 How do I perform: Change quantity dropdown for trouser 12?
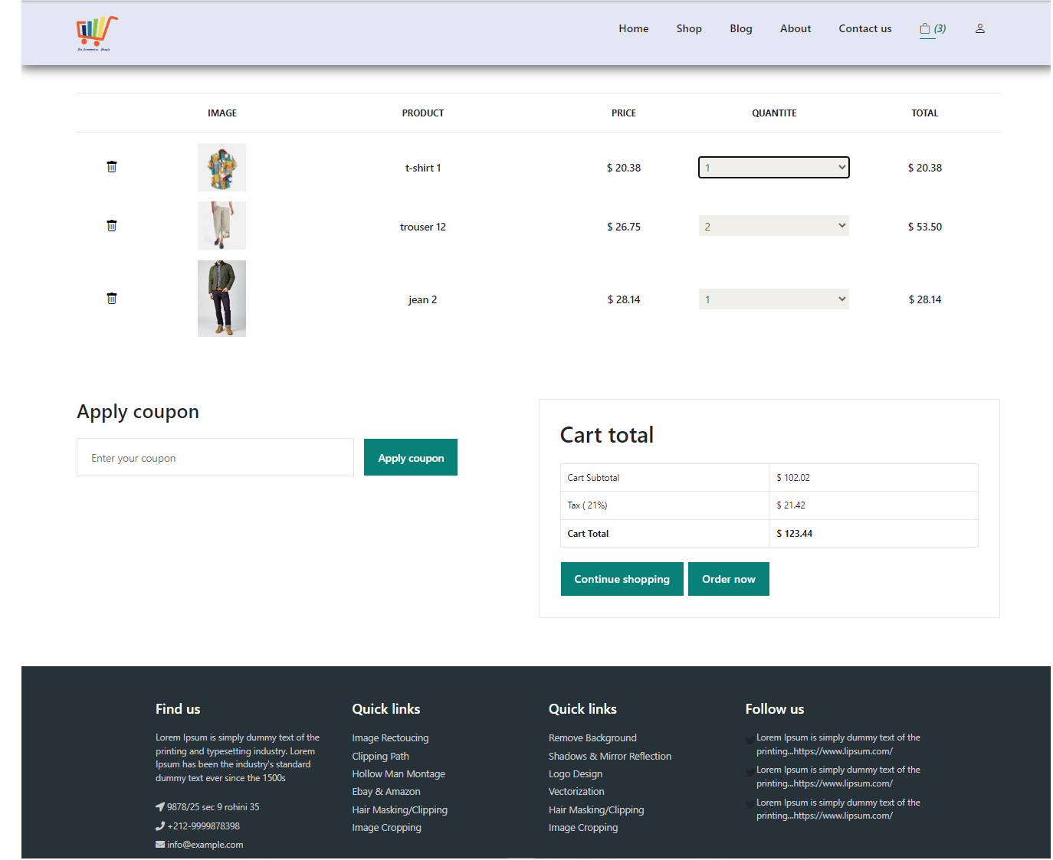coord(773,225)
